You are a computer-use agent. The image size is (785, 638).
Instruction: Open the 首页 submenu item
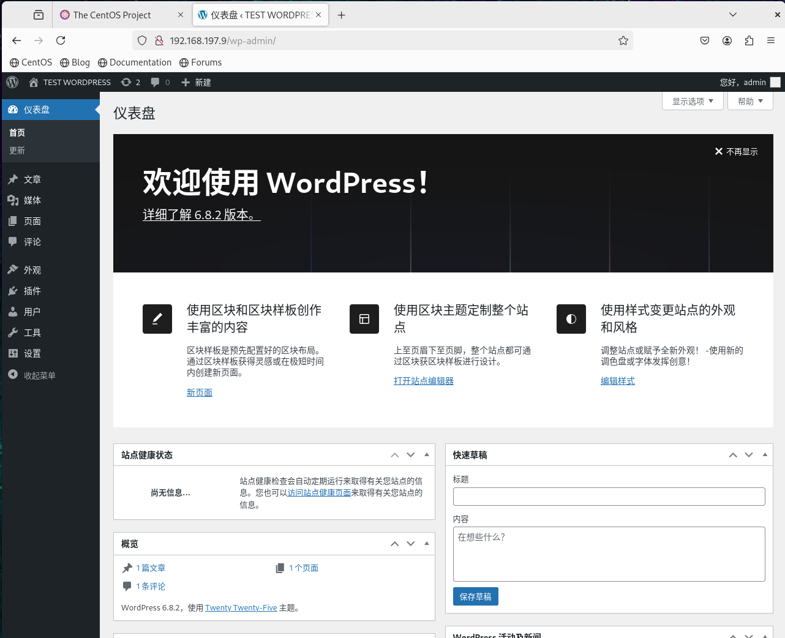(x=17, y=132)
